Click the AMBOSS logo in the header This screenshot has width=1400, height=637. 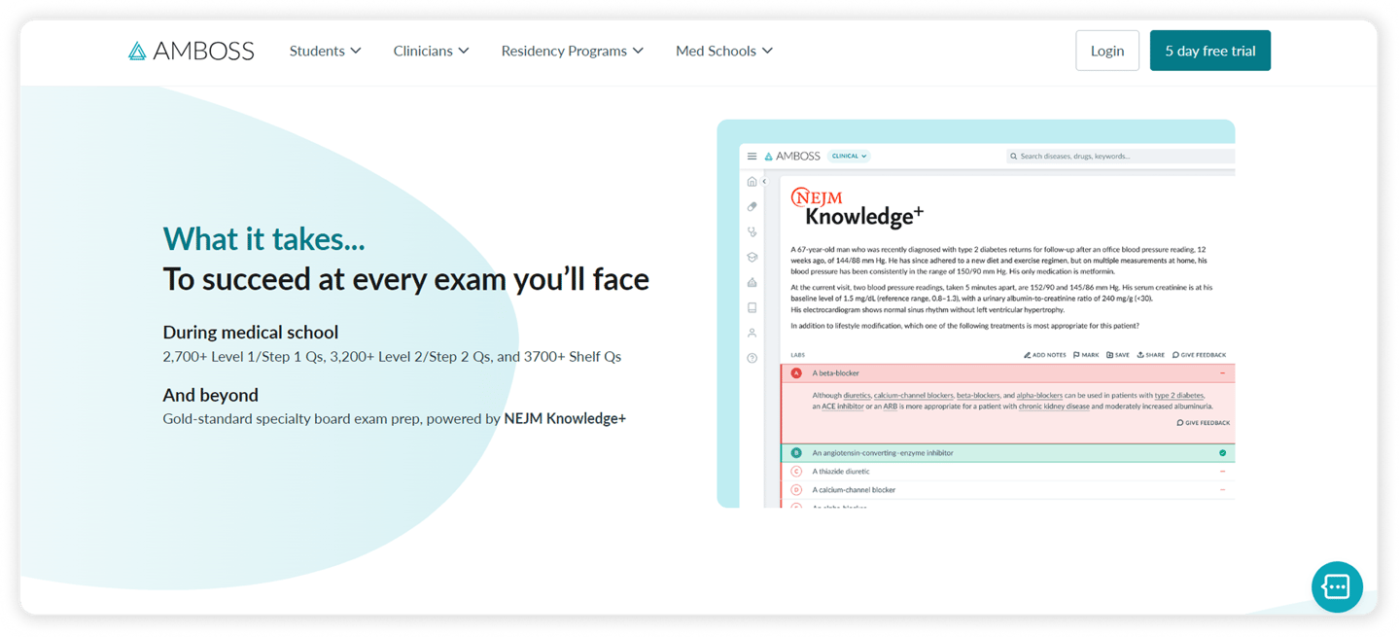point(192,51)
